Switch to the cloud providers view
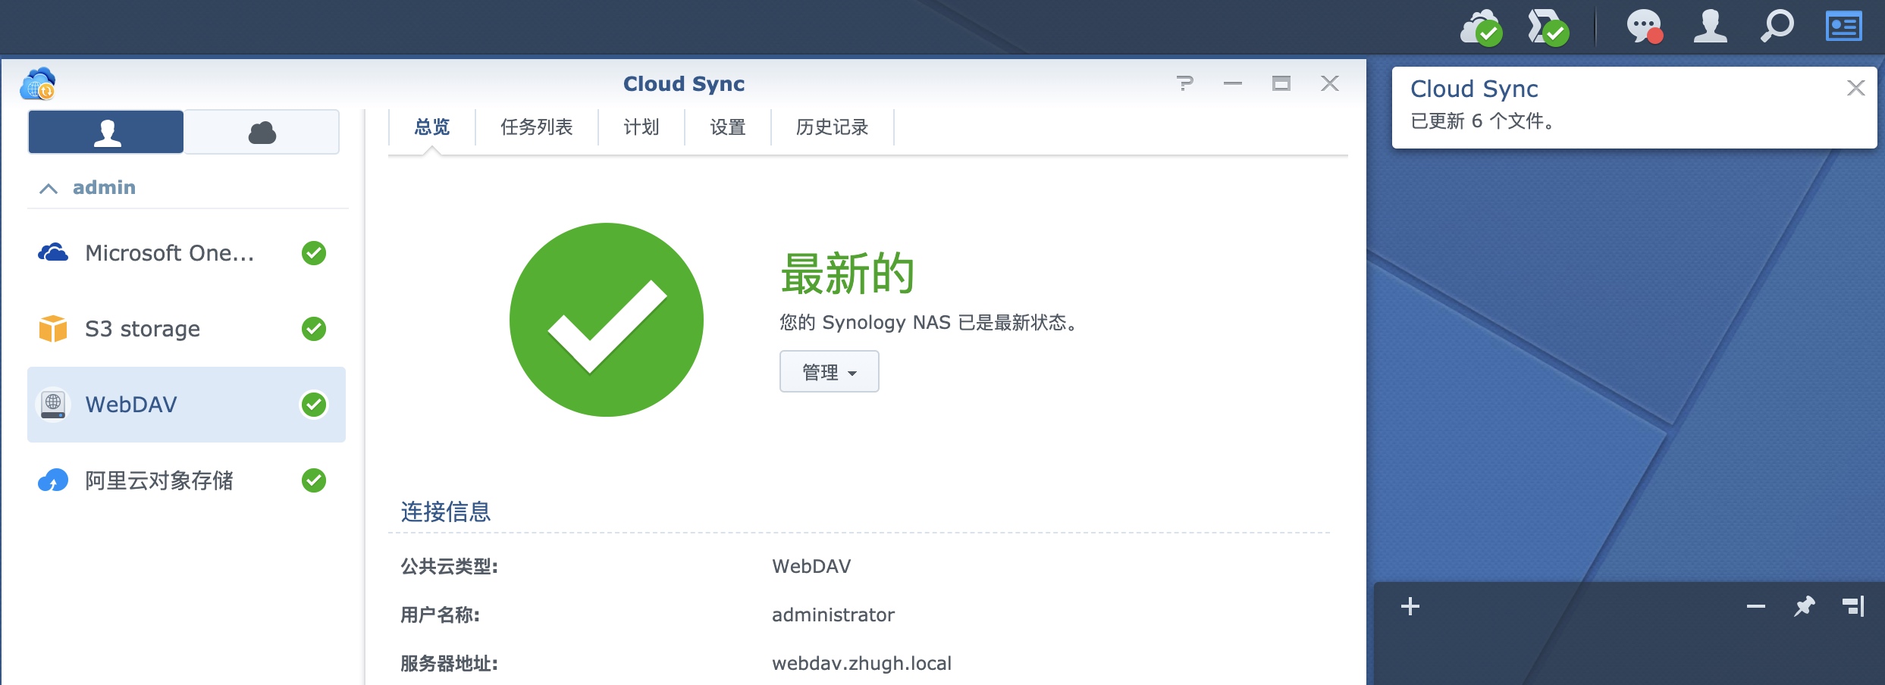The height and width of the screenshot is (685, 1885). pyautogui.click(x=262, y=132)
